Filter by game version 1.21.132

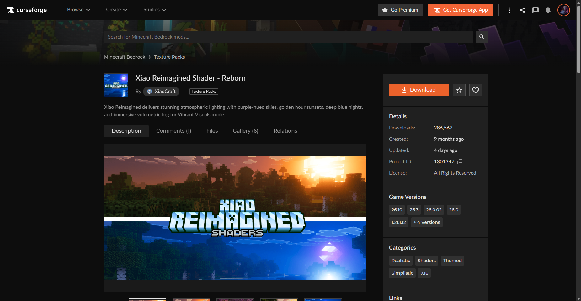(x=399, y=222)
